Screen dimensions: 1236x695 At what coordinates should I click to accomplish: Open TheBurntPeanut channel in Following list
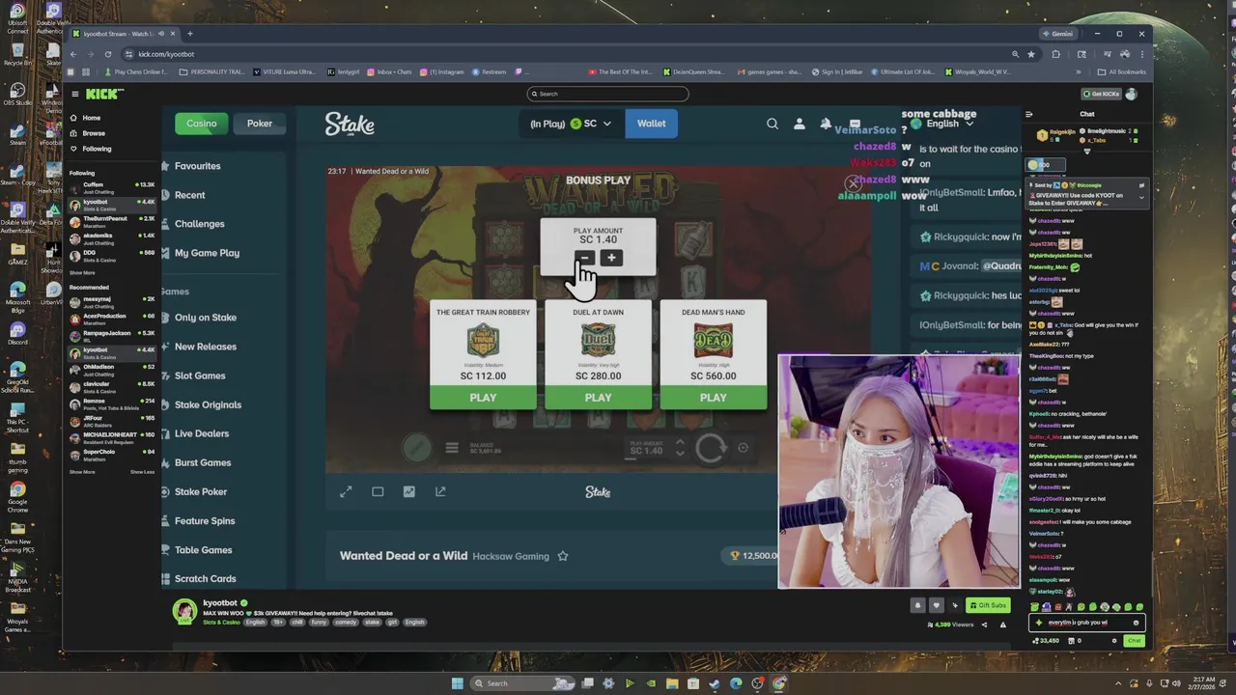pos(111,221)
